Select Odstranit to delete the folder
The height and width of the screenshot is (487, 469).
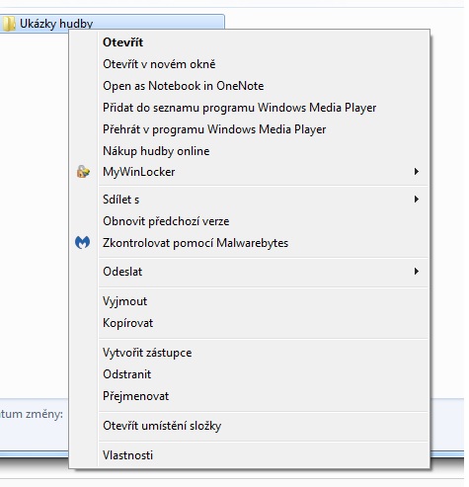(x=249, y=374)
